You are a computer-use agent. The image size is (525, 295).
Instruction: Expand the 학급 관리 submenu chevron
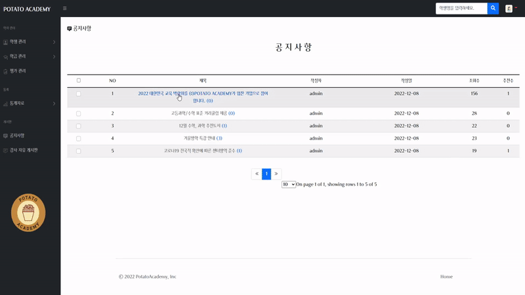click(54, 57)
